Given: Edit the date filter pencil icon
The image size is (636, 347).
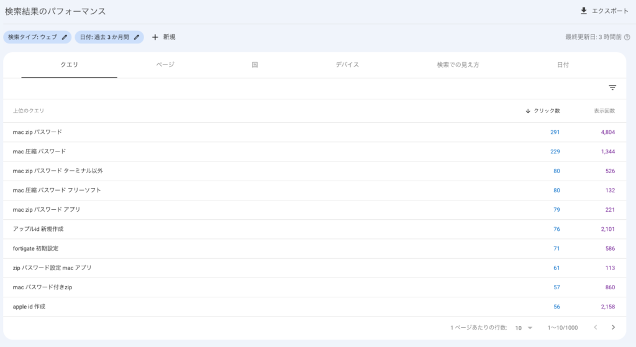Looking at the screenshot, I should [137, 37].
